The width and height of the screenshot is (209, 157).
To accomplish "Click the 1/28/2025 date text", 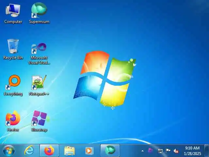I will pos(192,153).
